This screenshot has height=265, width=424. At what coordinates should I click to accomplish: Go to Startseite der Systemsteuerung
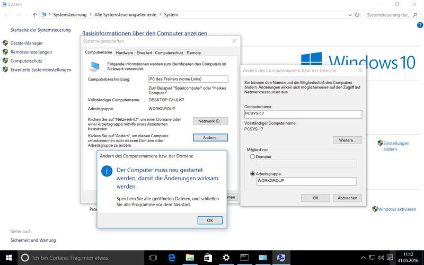coord(41,30)
